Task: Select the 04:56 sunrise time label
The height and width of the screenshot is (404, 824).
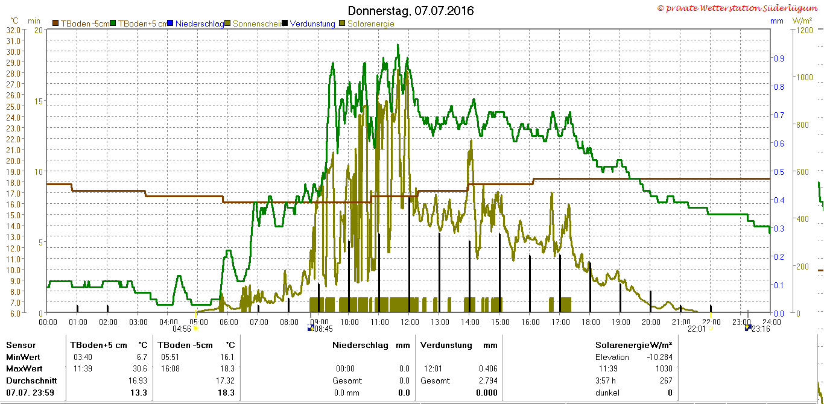Action: (182, 329)
